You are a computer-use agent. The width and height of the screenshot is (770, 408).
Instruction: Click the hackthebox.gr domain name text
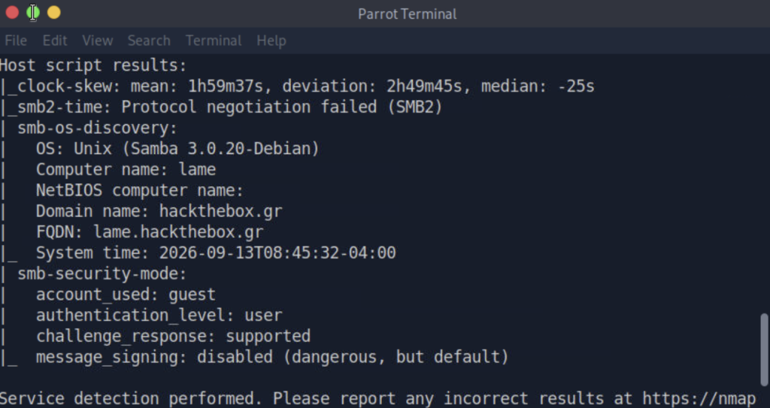pyautogui.click(x=220, y=211)
